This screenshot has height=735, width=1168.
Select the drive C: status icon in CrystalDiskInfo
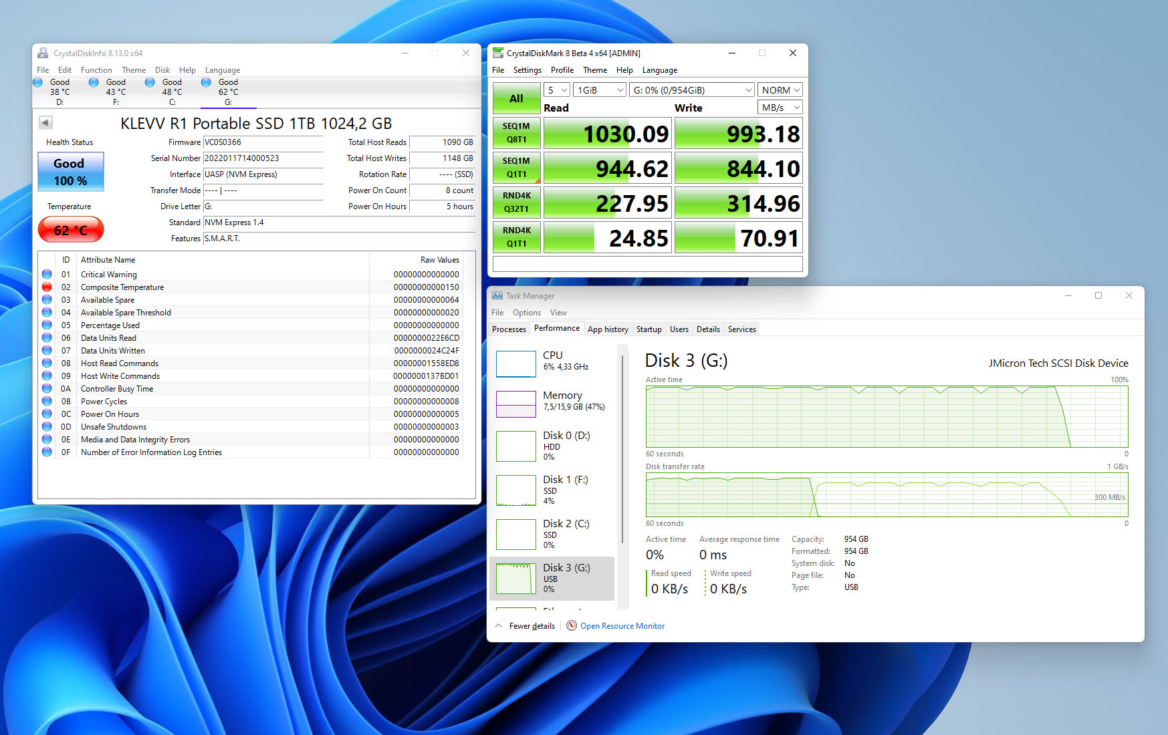(x=150, y=82)
